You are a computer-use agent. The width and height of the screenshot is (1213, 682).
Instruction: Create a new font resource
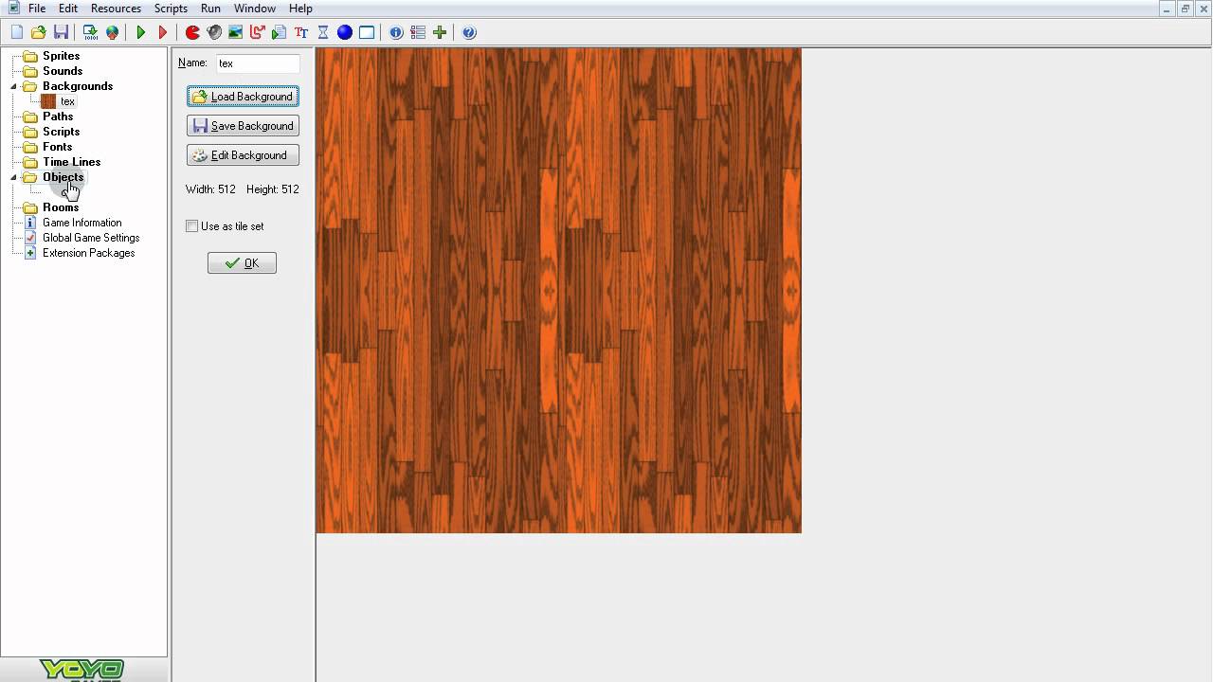pos(301,32)
